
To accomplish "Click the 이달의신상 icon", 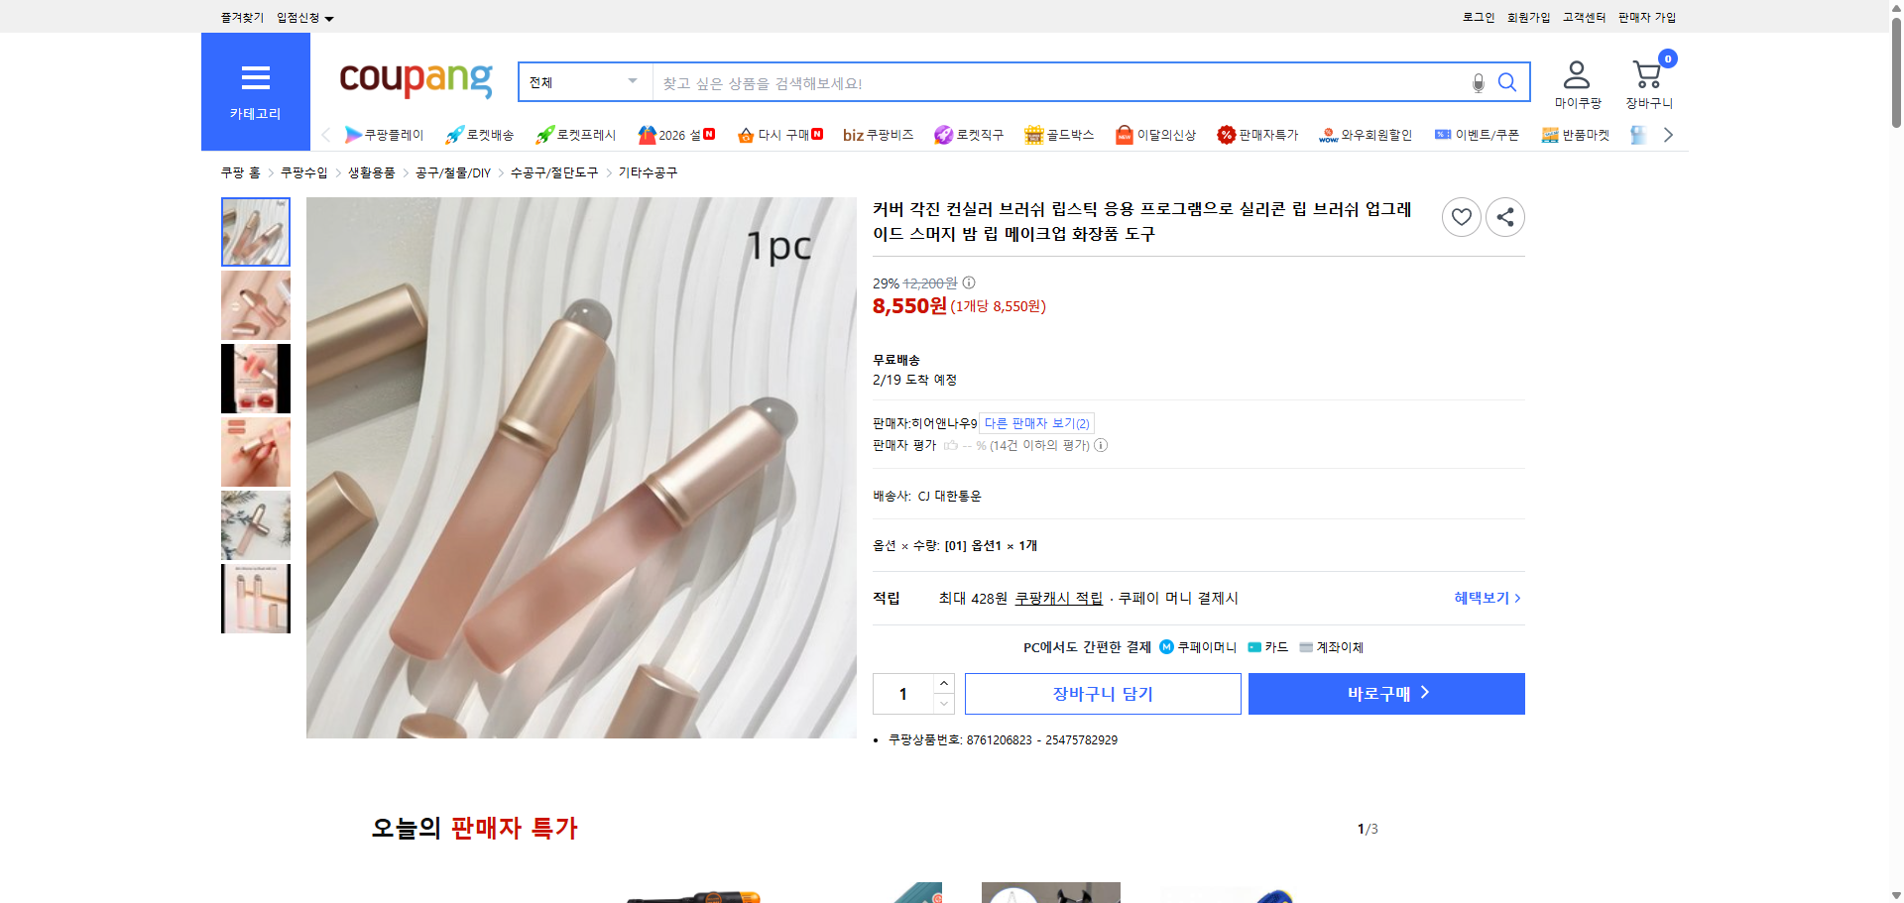I will tap(1154, 135).
